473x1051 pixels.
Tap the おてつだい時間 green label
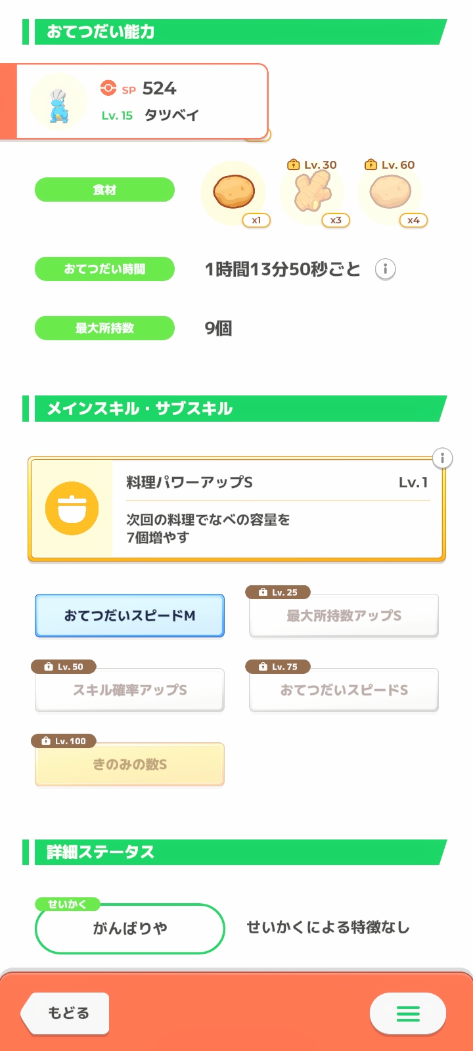[x=104, y=269]
